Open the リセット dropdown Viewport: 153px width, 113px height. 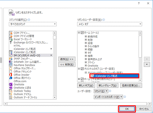(101, 91)
